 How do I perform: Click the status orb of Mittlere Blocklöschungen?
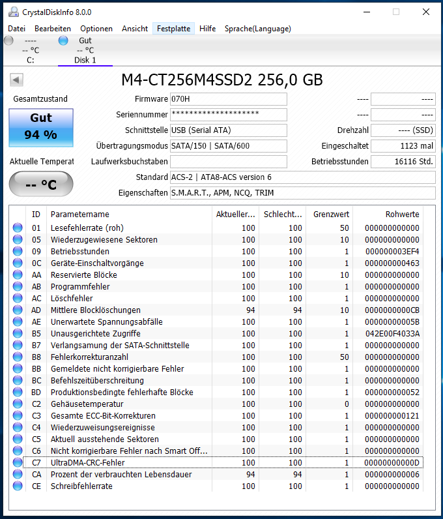pyautogui.click(x=18, y=310)
